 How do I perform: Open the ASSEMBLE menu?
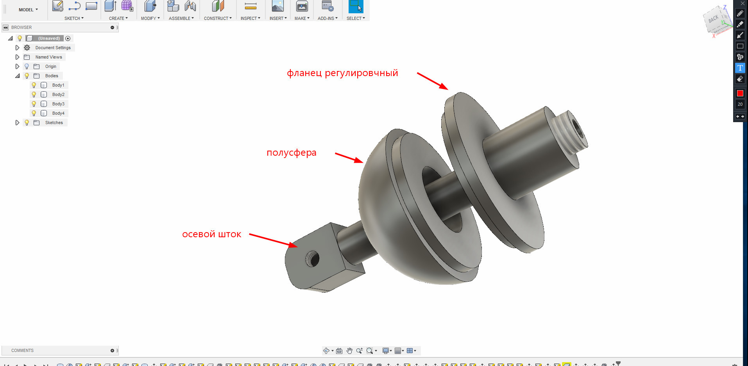click(181, 18)
